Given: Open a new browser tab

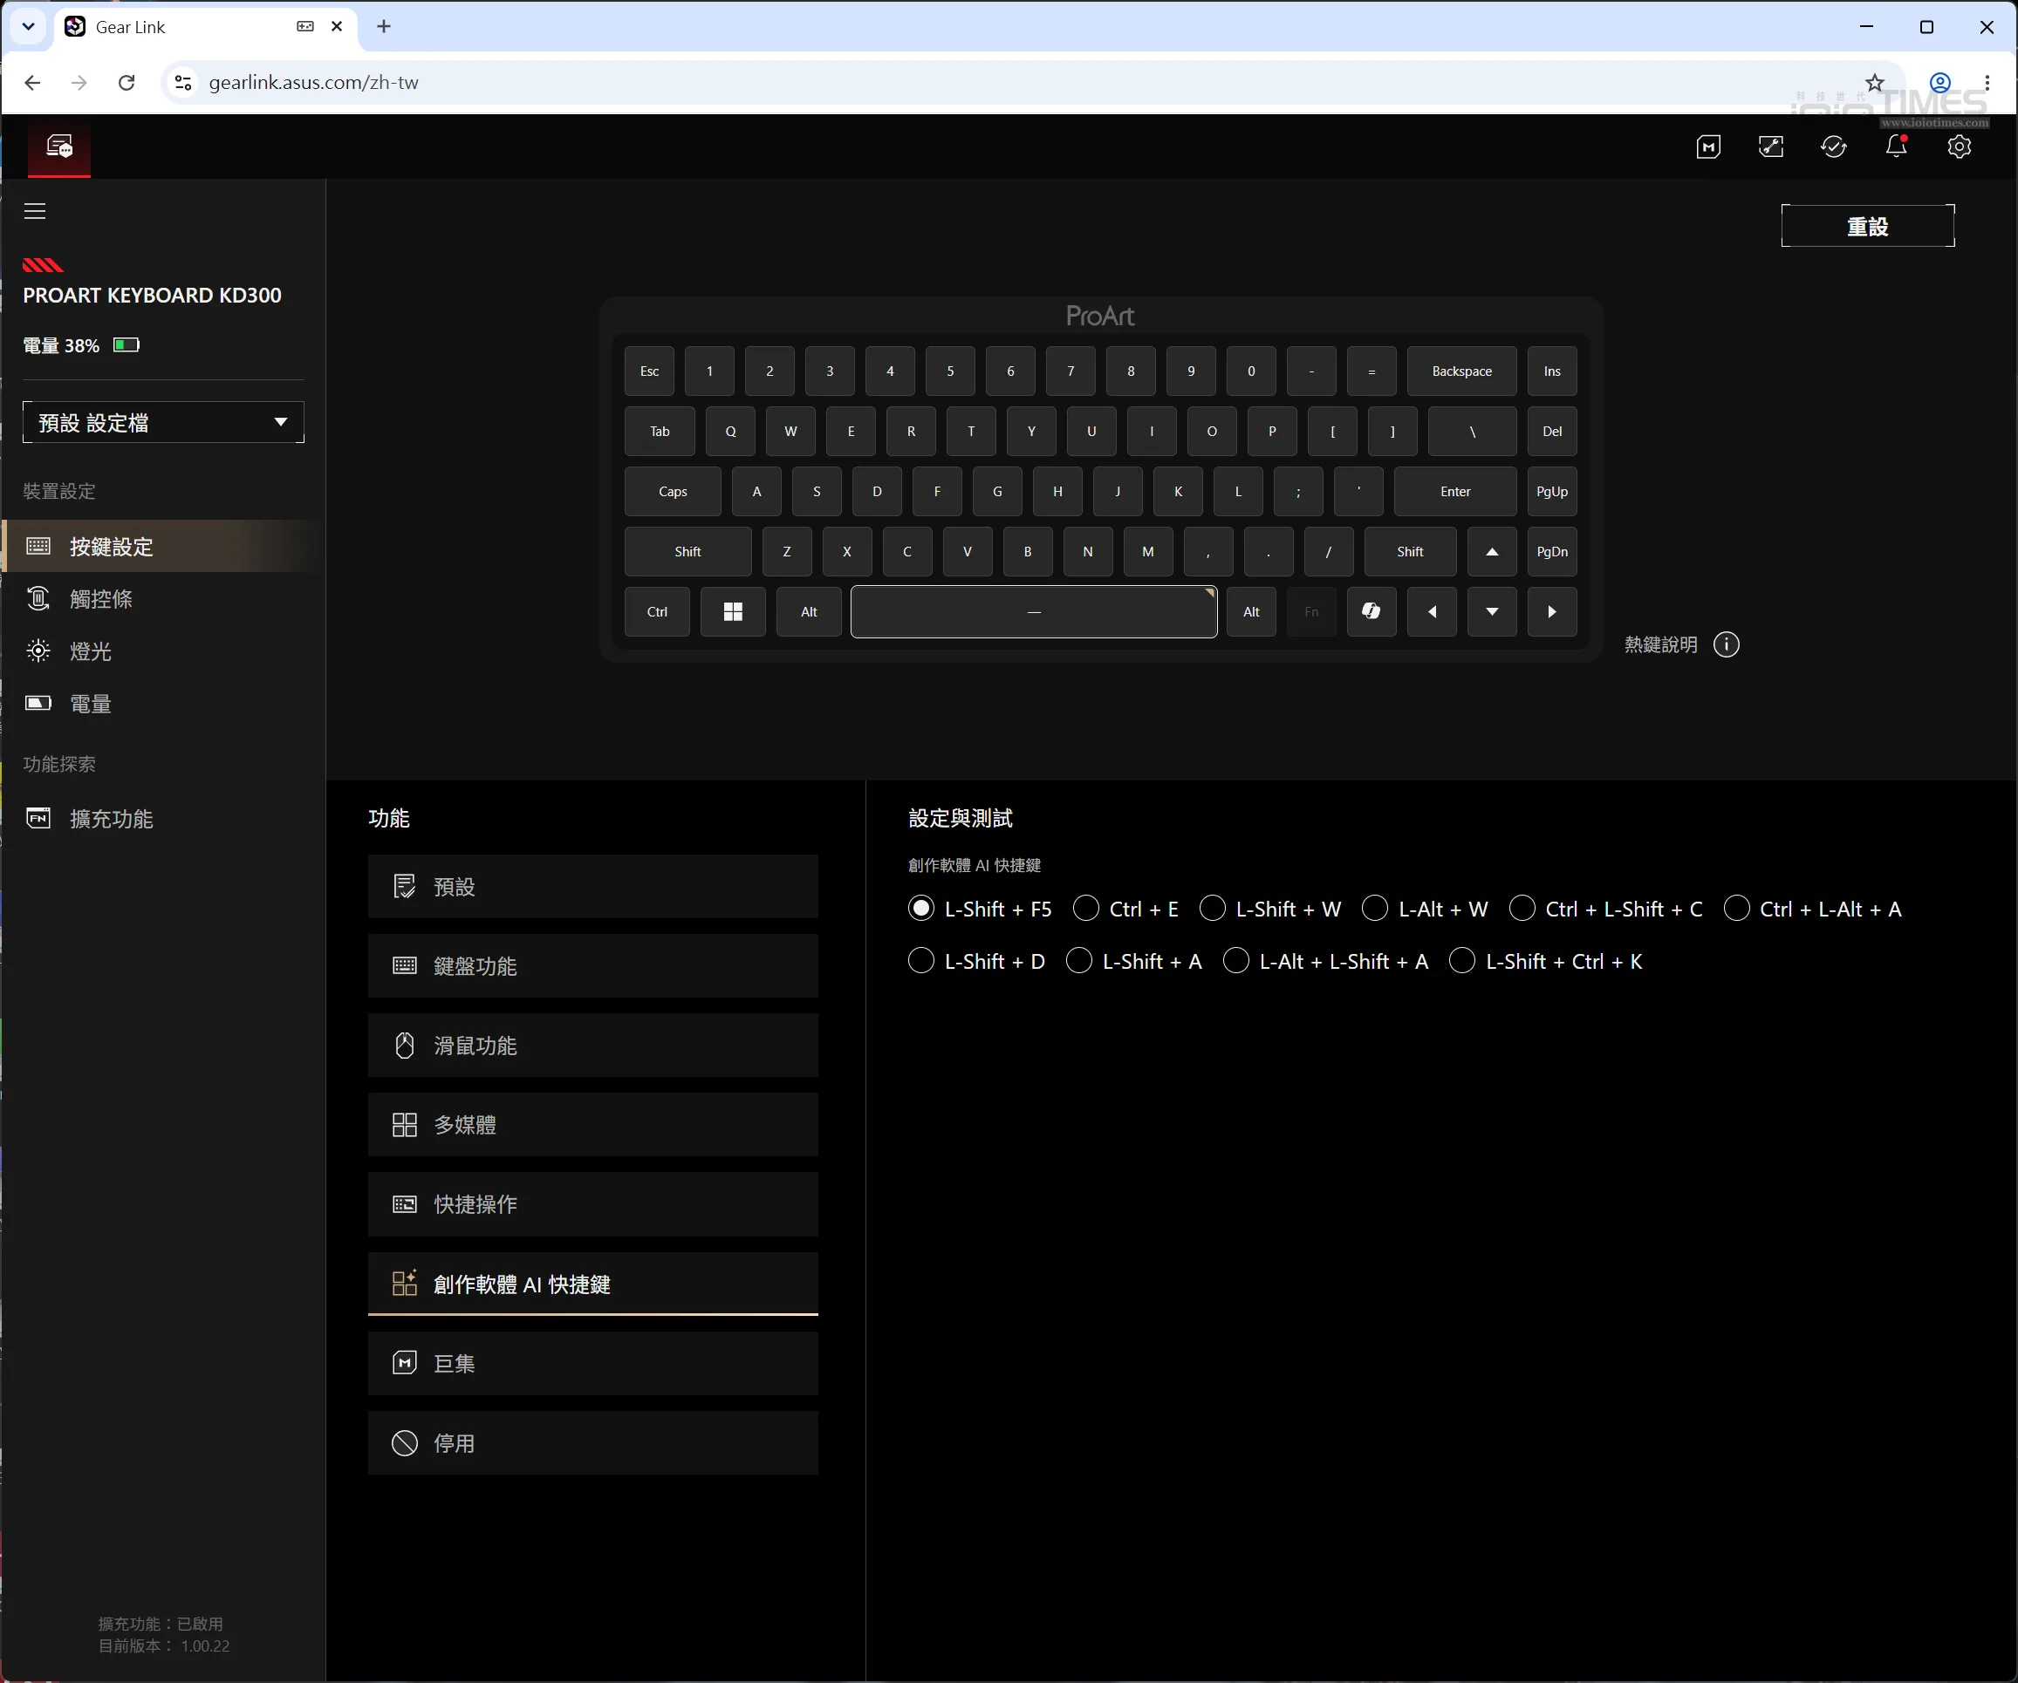Looking at the screenshot, I should coord(383,27).
